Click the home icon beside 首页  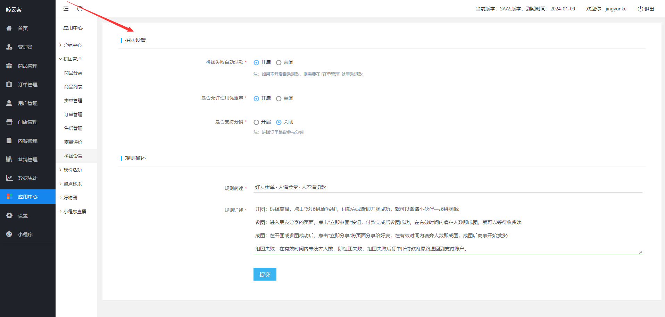pos(9,28)
